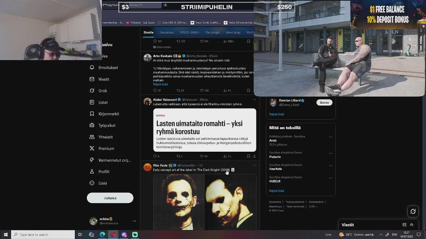
Task: Open the Grok icon in sidebar
Action: coord(92,91)
